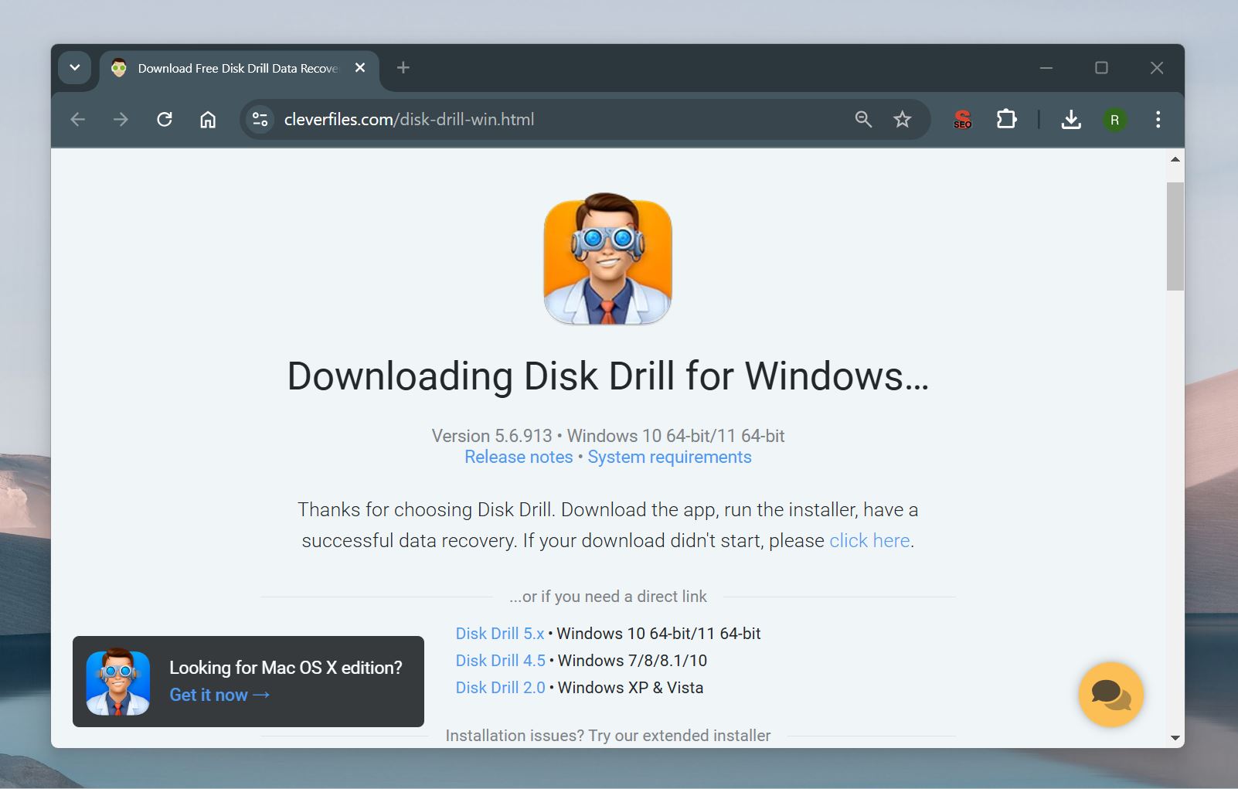The height and width of the screenshot is (789, 1238).
Task: Click the scrollbar up arrow
Action: [1175, 159]
